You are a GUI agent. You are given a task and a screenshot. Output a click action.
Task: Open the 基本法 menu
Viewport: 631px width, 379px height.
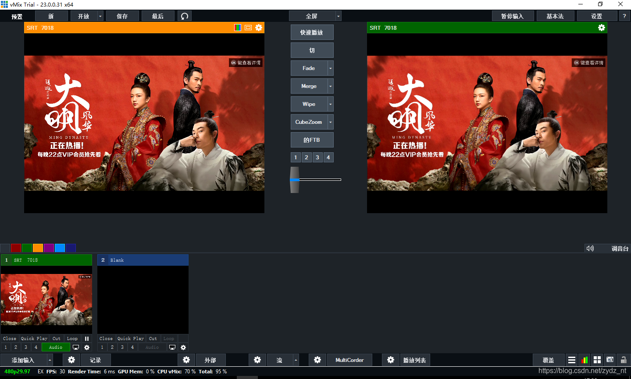[x=555, y=16]
